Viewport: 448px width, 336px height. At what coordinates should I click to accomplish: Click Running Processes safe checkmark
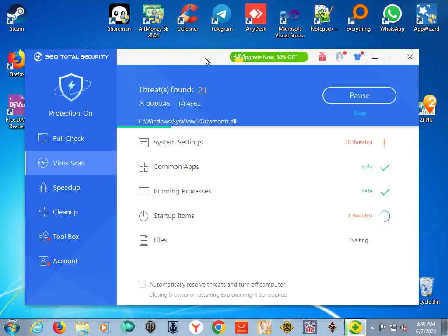[385, 192]
